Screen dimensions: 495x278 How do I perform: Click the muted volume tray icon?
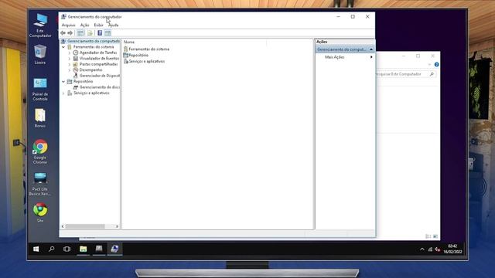[x=437, y=249]
